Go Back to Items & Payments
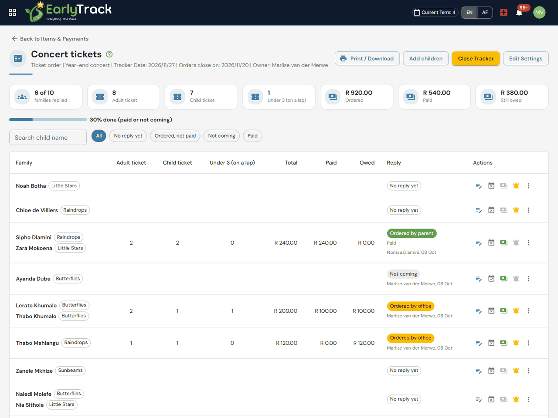558x418 pixels. coord(50,39)
